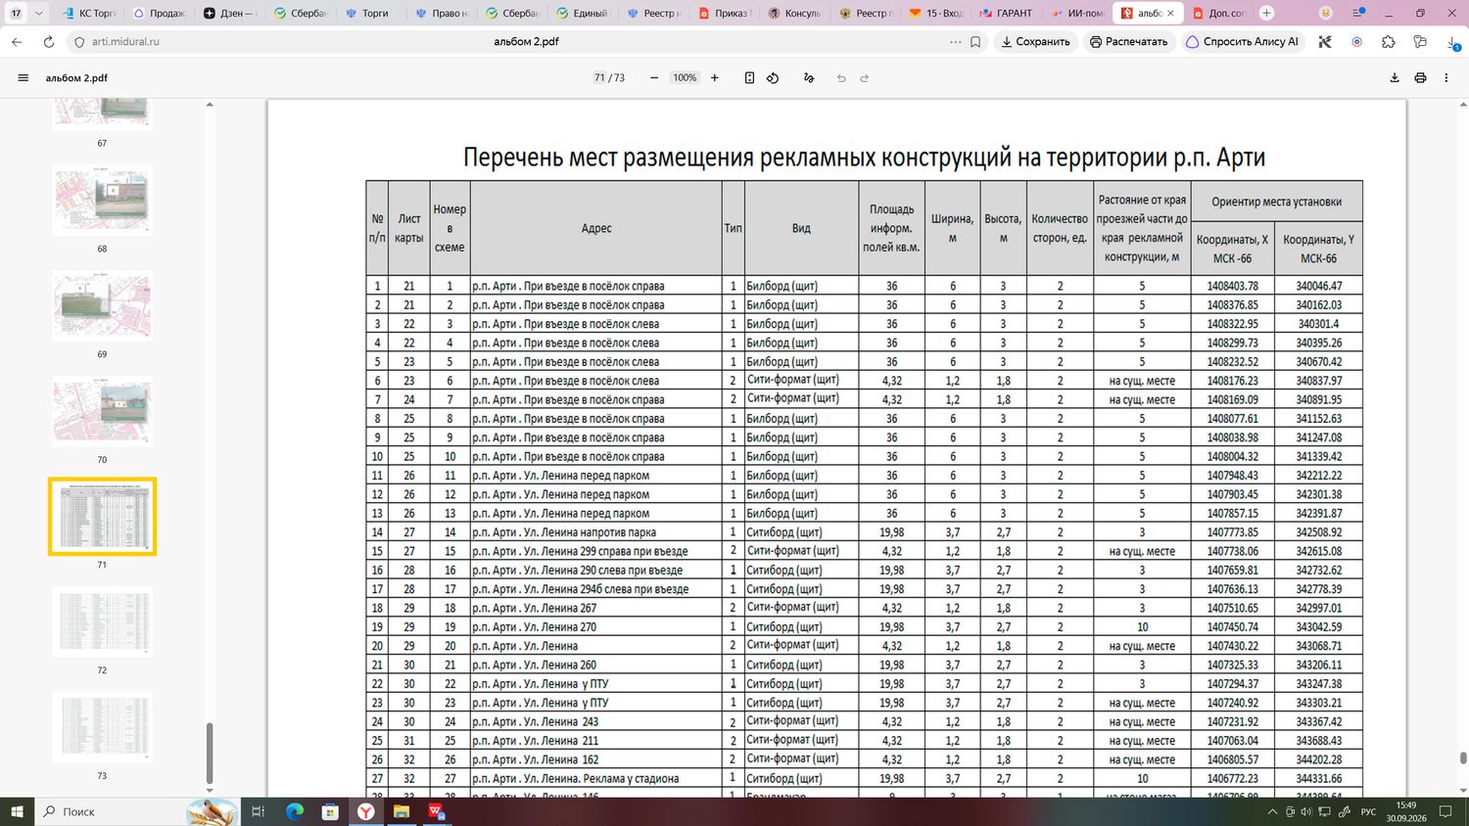The width and height of the screenshot is (1469, 826).
Task: Click the fit-to-page icon
Action: tap(749, 78)
